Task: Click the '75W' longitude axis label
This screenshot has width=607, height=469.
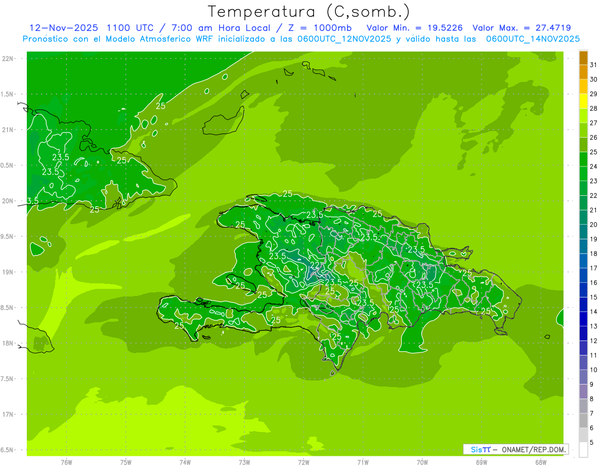Action: [x=126, y=462]
